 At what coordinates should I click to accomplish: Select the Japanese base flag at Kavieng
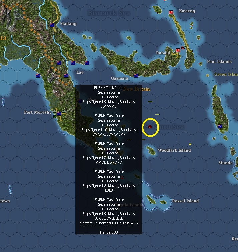pos(171,12)
